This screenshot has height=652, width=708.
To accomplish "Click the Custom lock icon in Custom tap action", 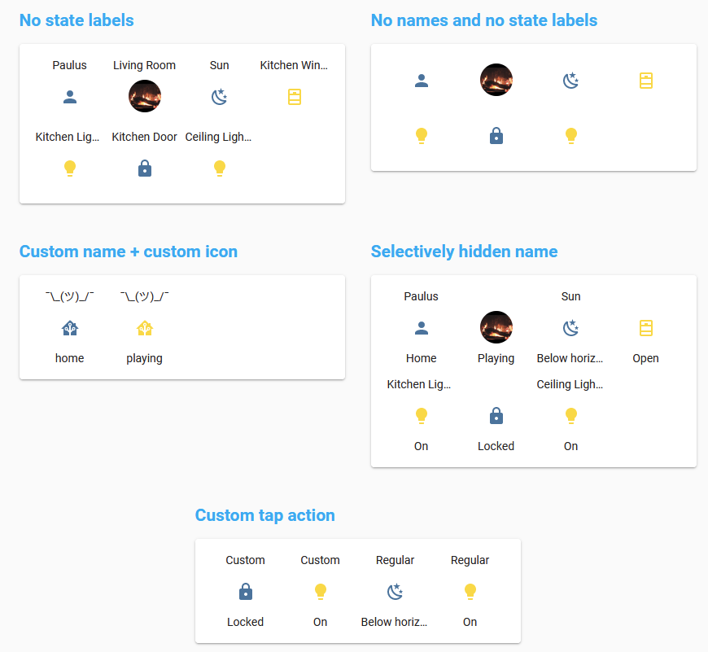I will click(246, 592).
